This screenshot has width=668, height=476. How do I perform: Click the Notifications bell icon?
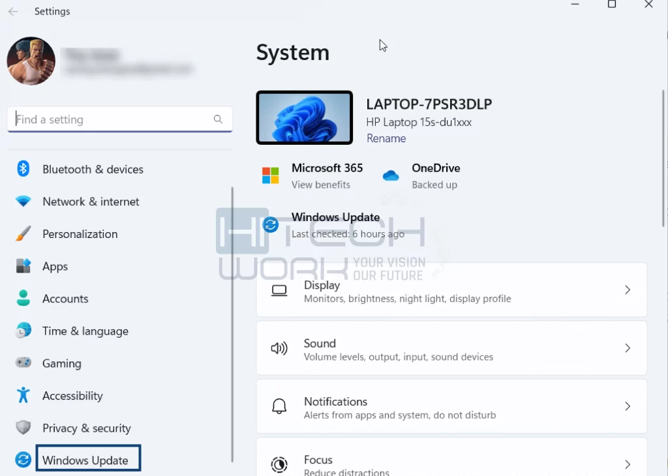pyautogui.click(x=279, y=406)
